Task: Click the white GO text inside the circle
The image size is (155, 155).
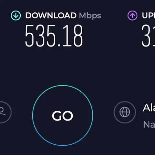Action: pyautogui.click(x=63, y=116)
